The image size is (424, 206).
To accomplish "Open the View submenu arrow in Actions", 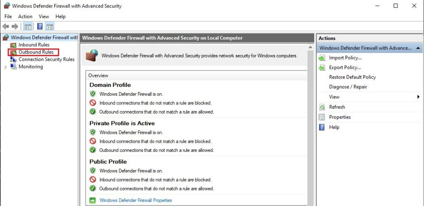I will [418, 97].
